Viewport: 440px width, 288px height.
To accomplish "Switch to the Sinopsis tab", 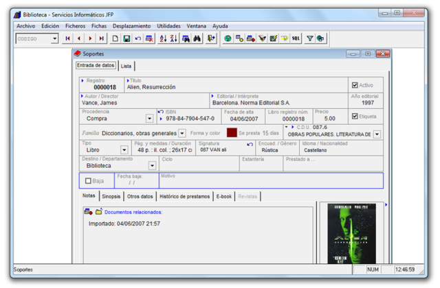I will 111,197.
